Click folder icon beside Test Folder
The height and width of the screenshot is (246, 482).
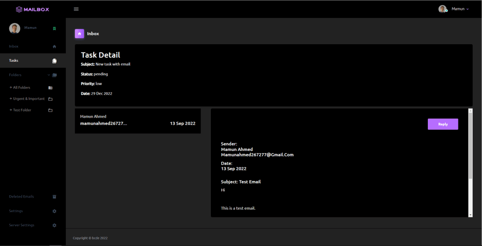click(50, 110)
